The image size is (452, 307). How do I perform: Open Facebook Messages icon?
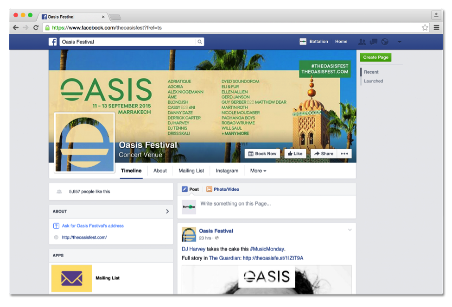point(373,42)
